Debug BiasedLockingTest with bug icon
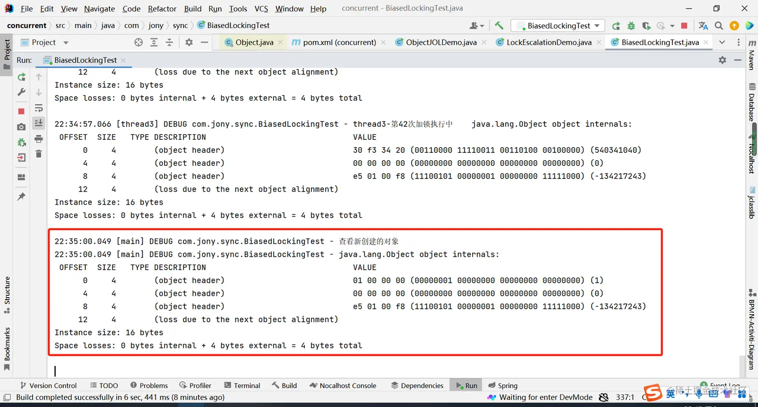The width and height of the screenshot is (758, 407). [x=631, y=26]
